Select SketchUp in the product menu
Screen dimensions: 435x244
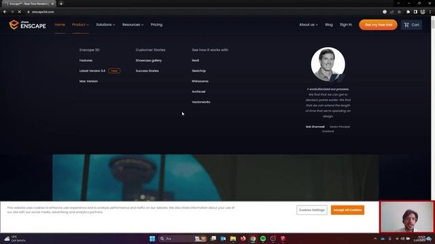click(198, 70)
